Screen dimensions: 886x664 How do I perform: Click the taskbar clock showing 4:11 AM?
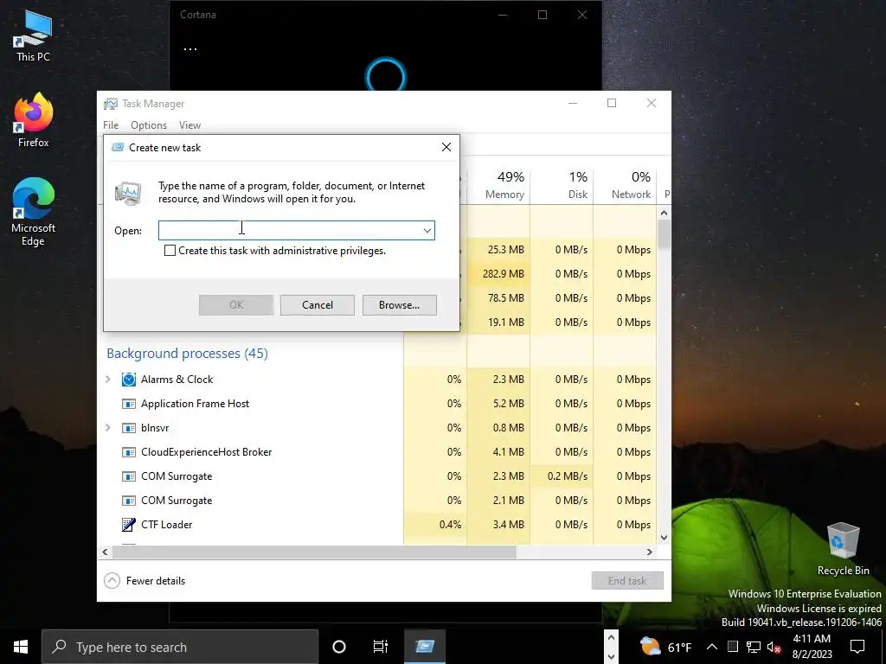point(812,647)
